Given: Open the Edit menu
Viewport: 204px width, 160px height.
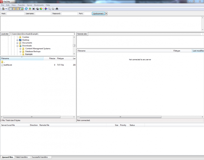Looking at the screenshot, I should pos(8,5).
